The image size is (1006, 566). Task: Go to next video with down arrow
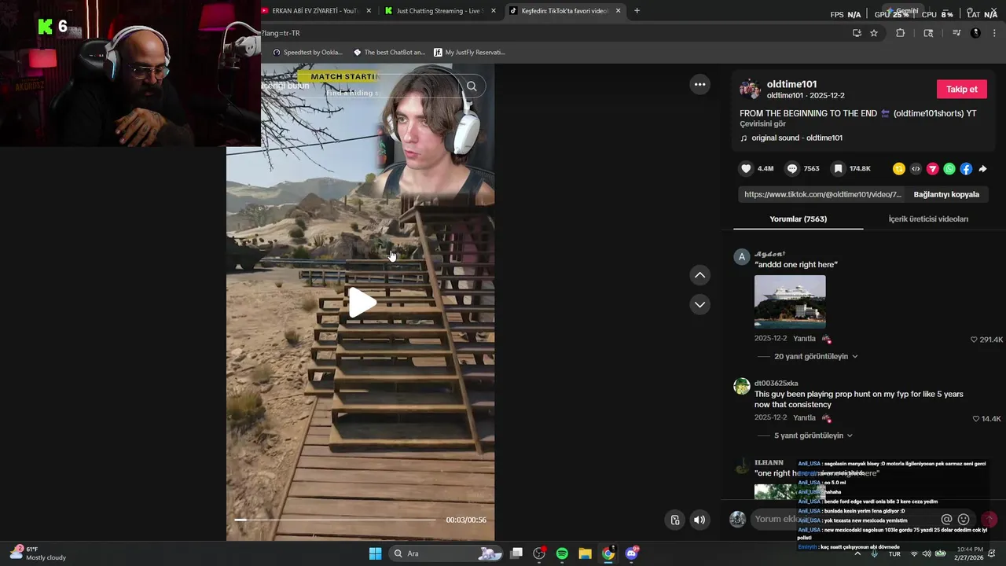pyautogui.click(x=699, y=304)
